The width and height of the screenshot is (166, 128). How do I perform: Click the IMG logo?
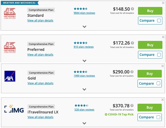tap(14, 109)
